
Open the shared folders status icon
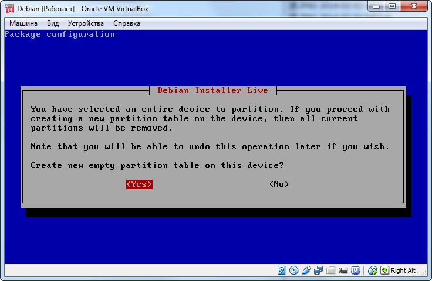pos(331,270)
